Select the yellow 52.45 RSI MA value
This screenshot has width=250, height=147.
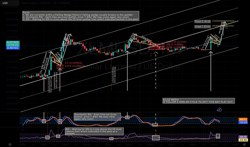pos(243,140)
